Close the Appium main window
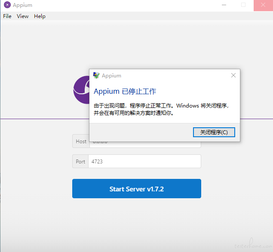This screenshot has height=252, width=273. click(x=263, y=5)
